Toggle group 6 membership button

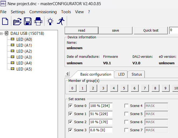(135, 88)
